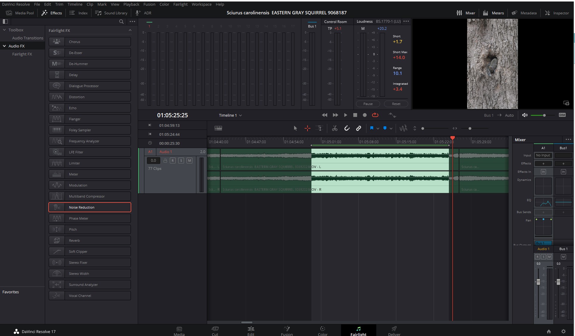Open the Fairlight menu

(x=181, y=4)
